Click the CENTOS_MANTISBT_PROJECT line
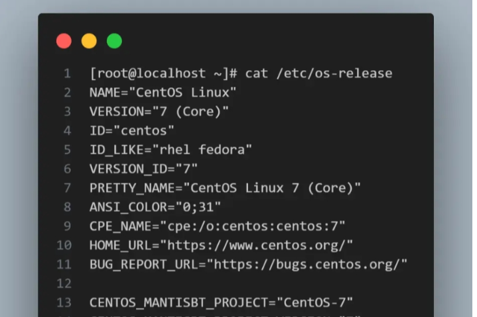Screen dimensions: 477x317 [221, 302]
